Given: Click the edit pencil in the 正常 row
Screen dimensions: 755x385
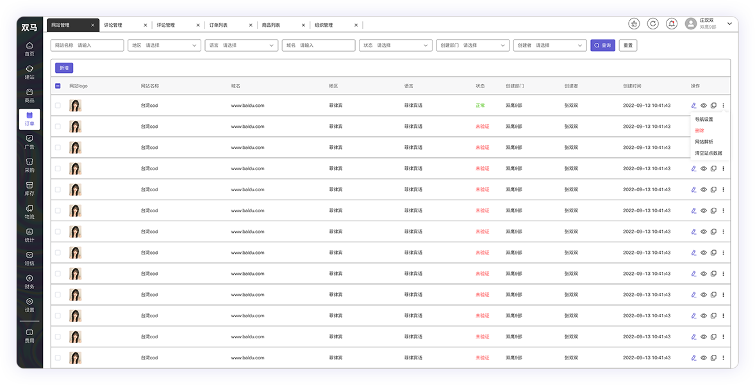Looking at the screenshot, I should click(694, 106).
